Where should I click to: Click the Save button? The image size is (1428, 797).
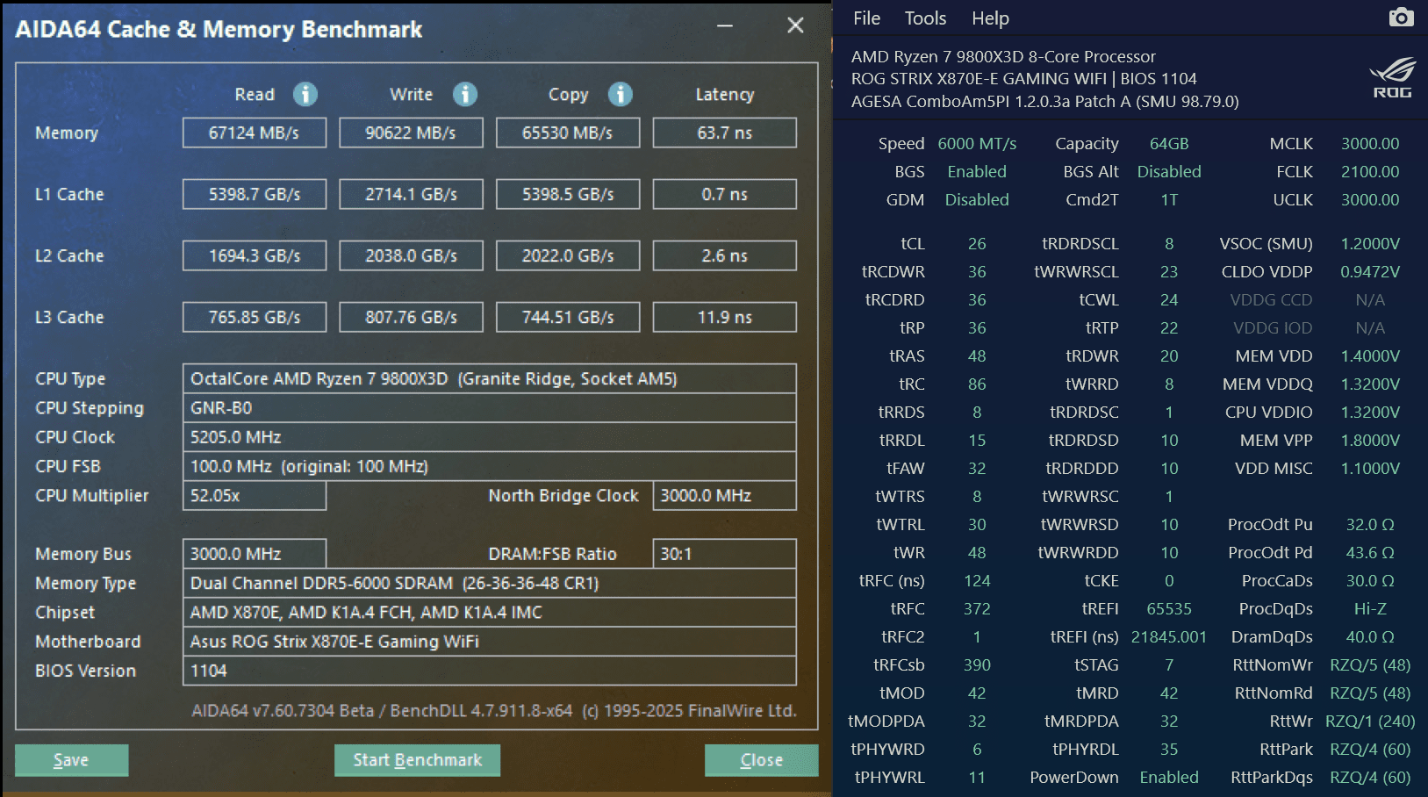(71, 760)
